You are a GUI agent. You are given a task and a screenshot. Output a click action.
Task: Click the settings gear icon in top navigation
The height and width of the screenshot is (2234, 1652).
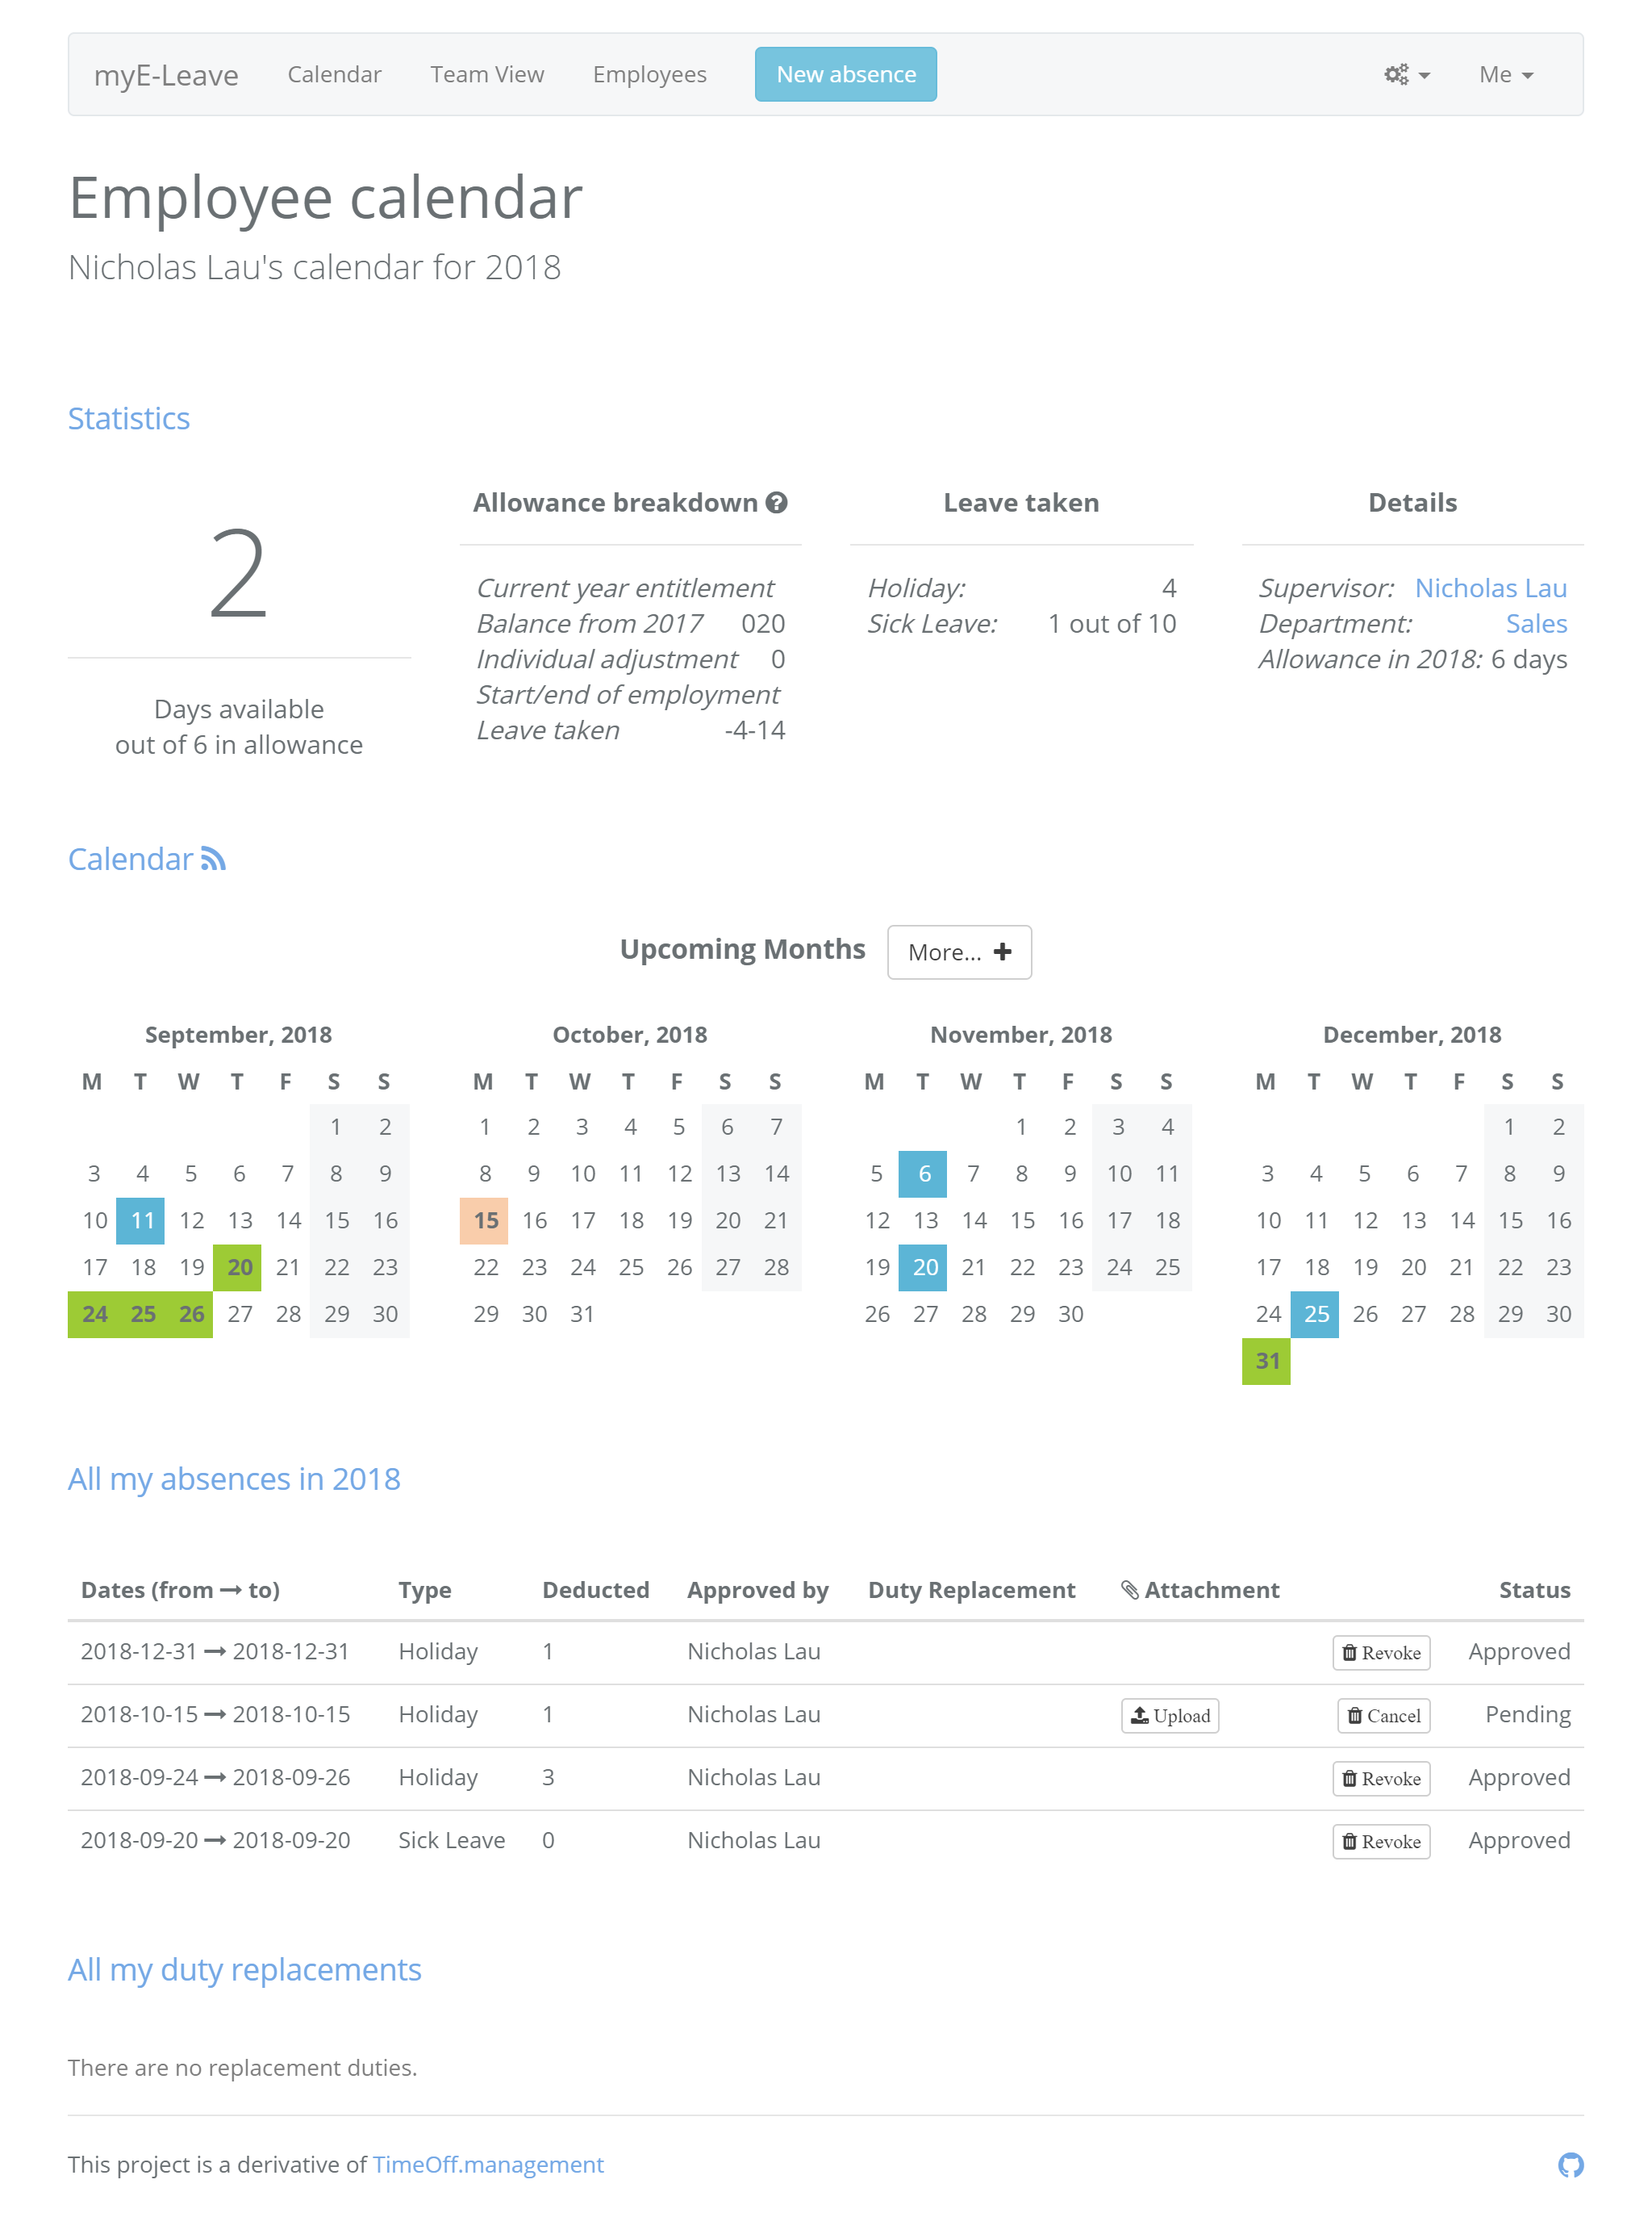coord(1406,74)
